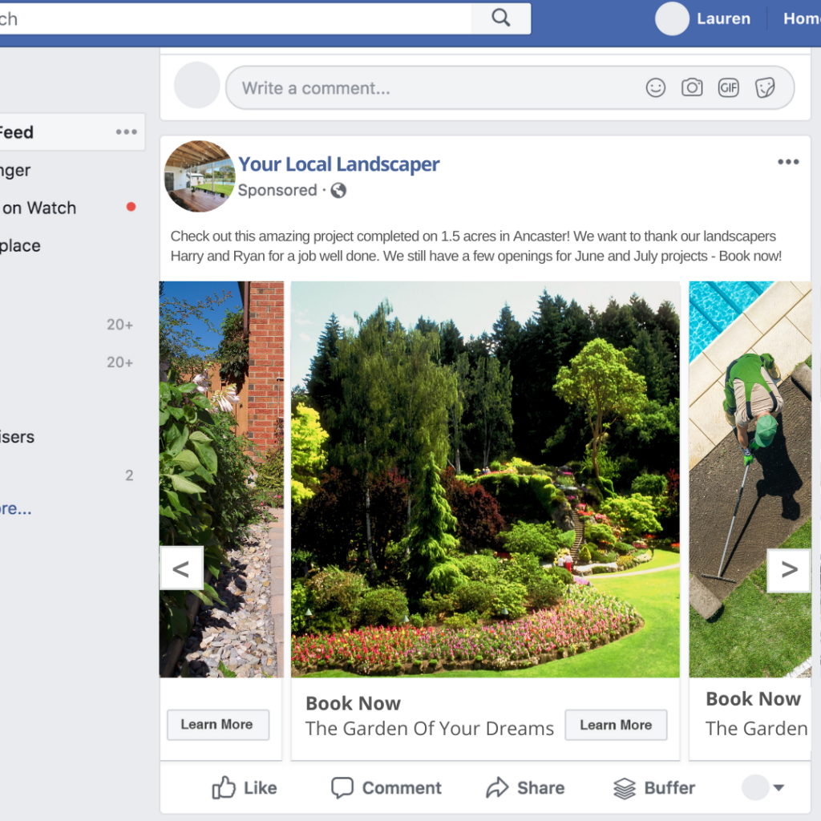The height and width of the screenshot is (821, 821).
Task: Attach a photo using camera icon
Action: click(692, 87)
